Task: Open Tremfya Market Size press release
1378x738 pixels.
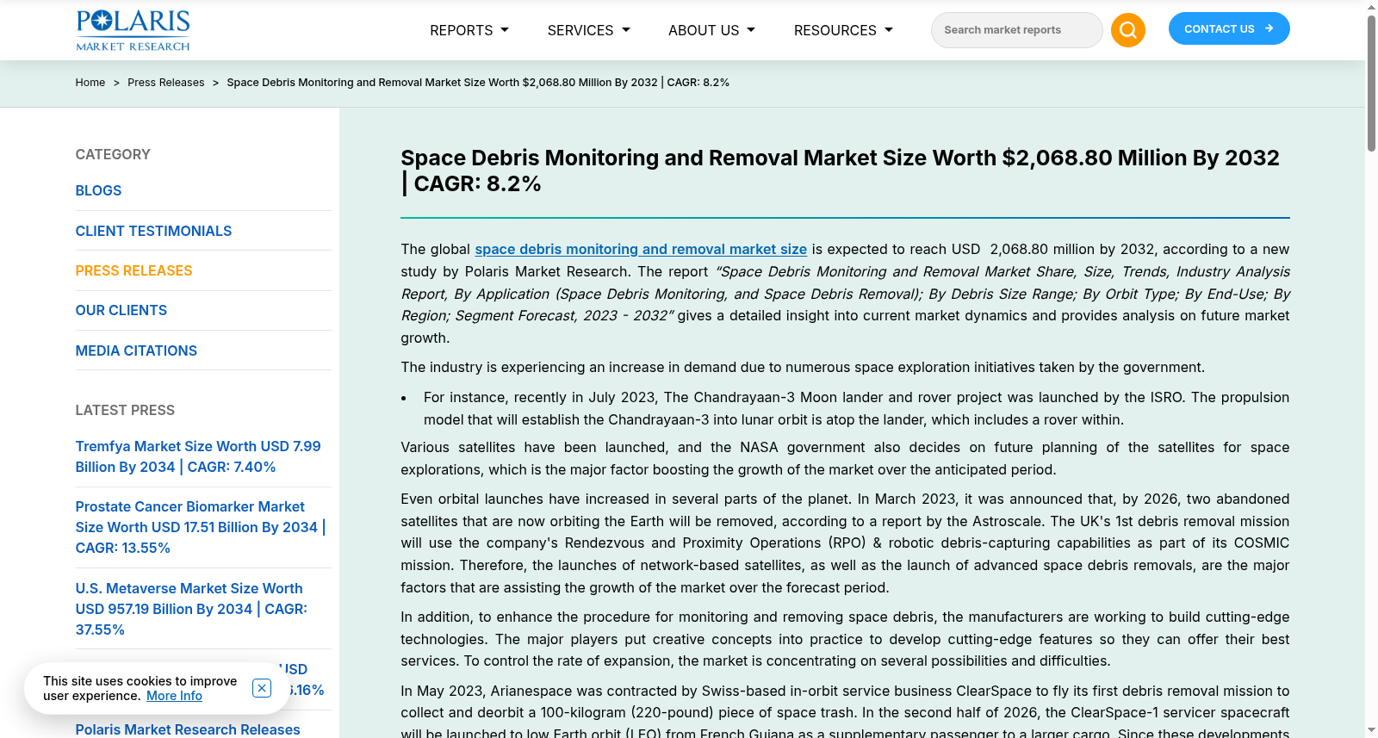Action: 198,456
